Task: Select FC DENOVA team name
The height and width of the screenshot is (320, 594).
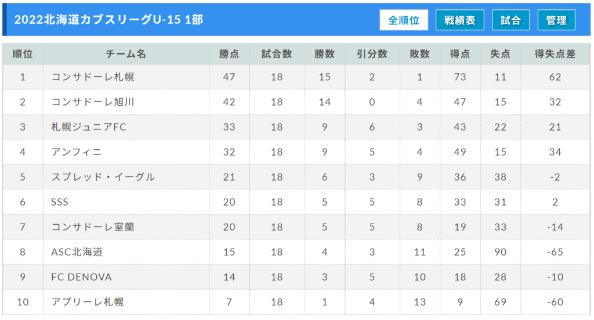Action: [x=81, y=277]
